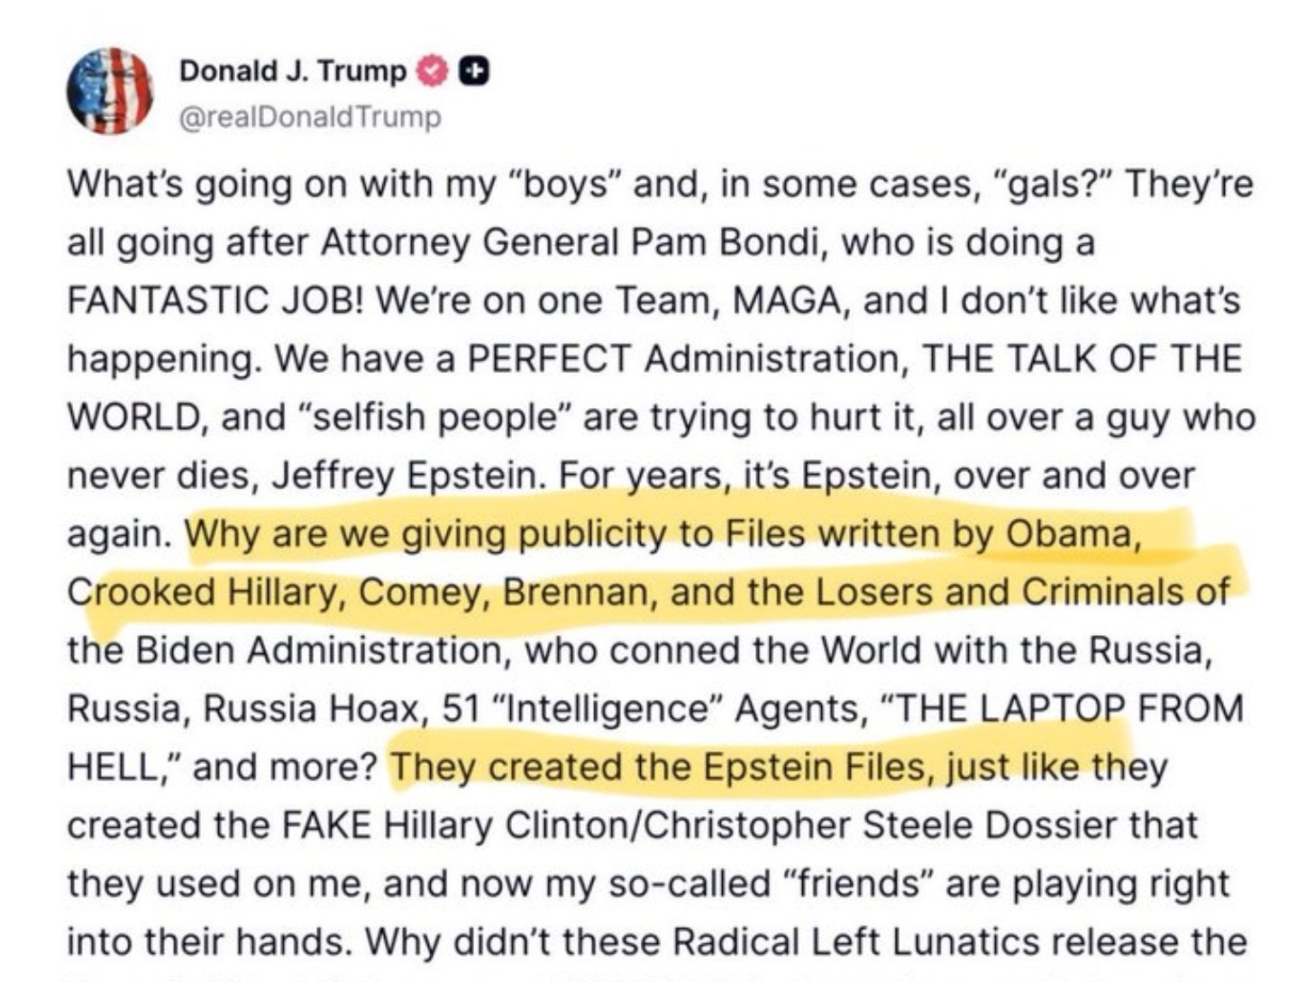Click the 'THE TALK OF THE' phrase
Screen dimensions: 1297x982
click(x=1081, y=359)
